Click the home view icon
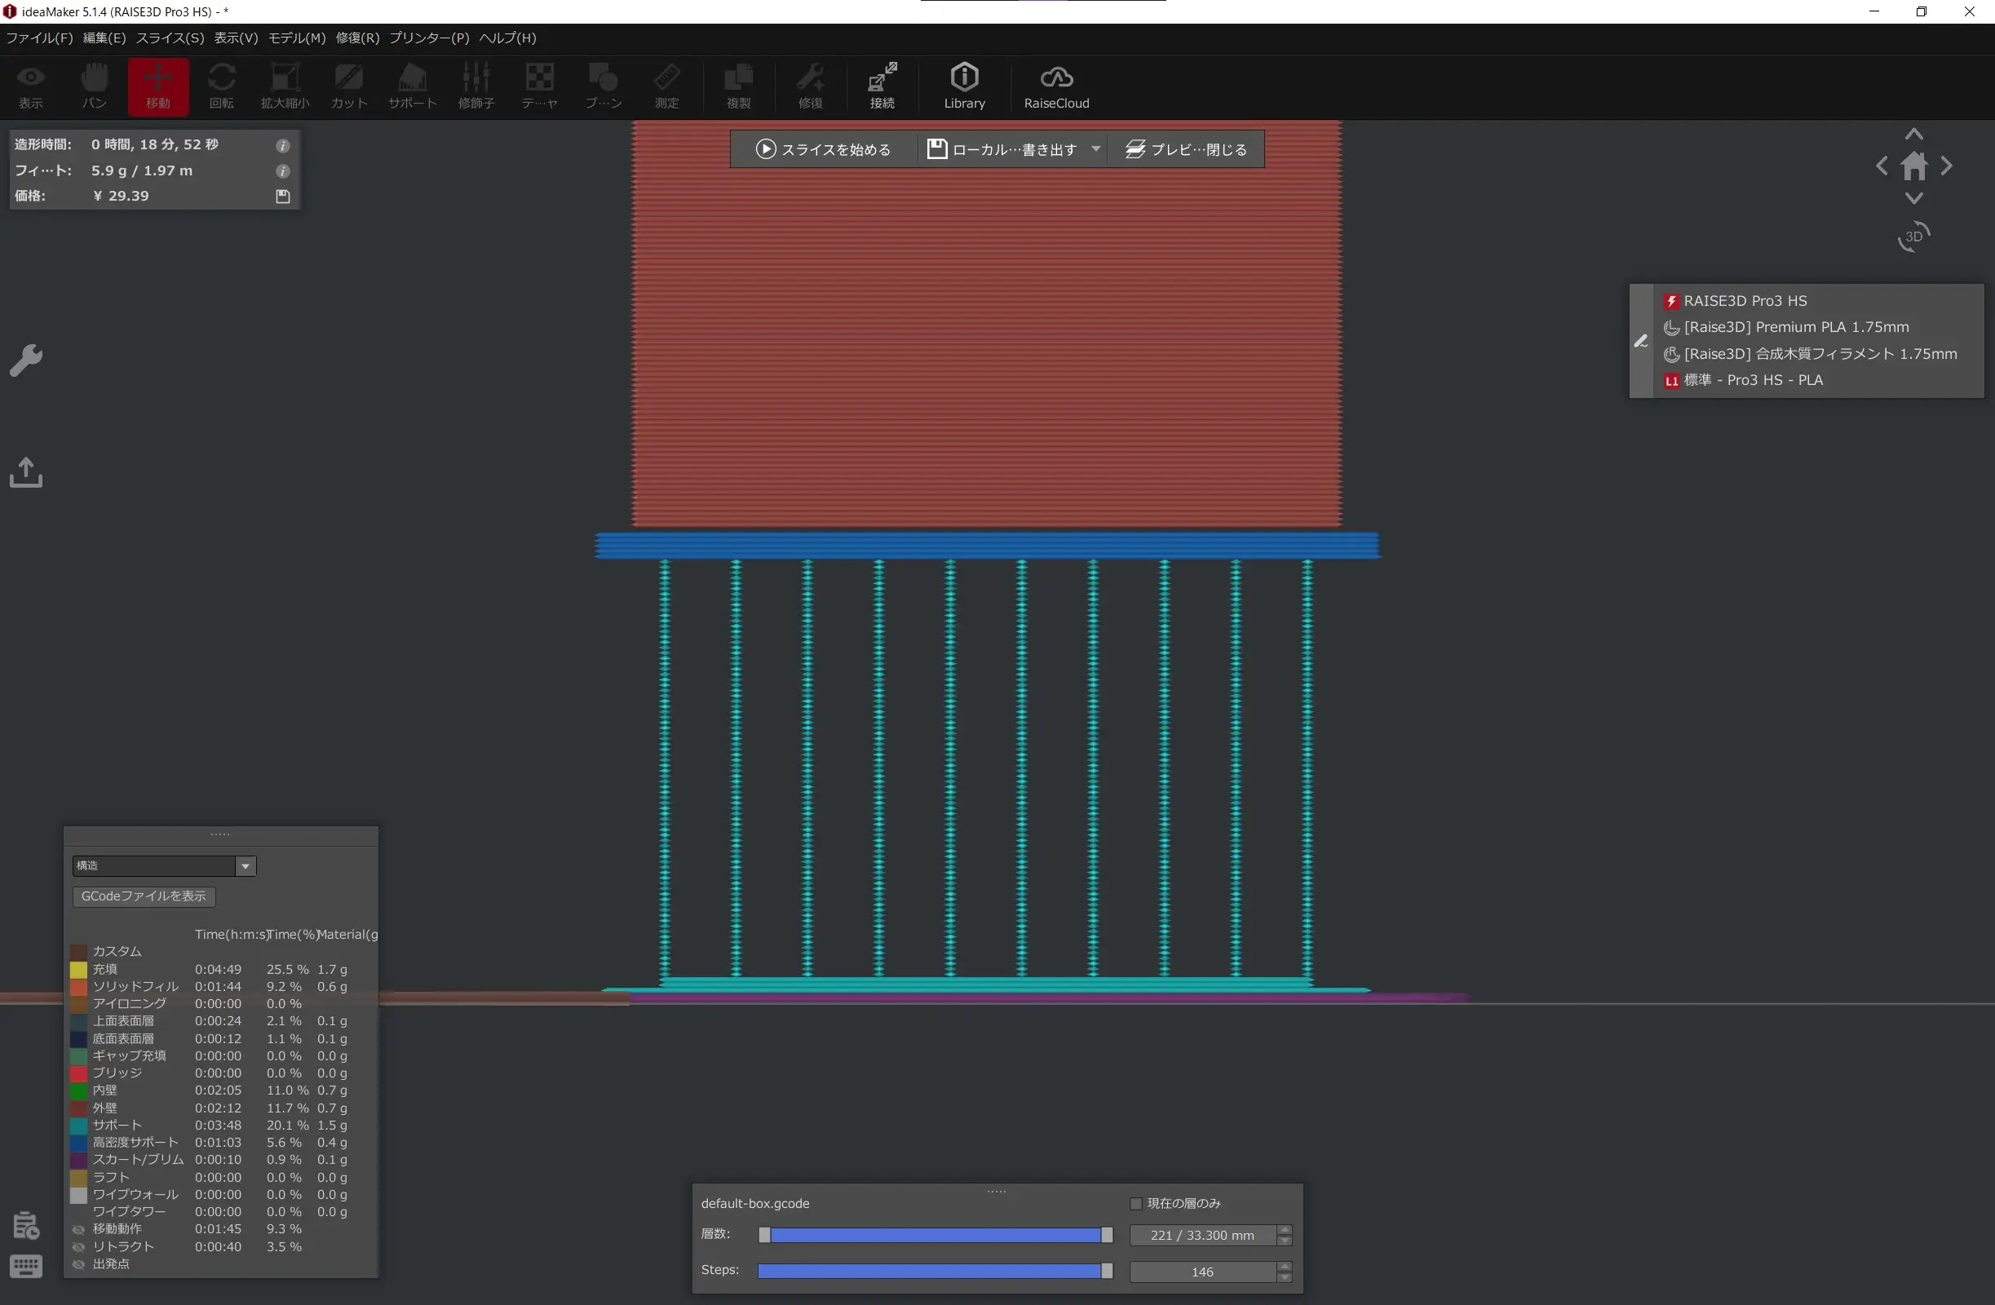 (x=1913, y=166)
